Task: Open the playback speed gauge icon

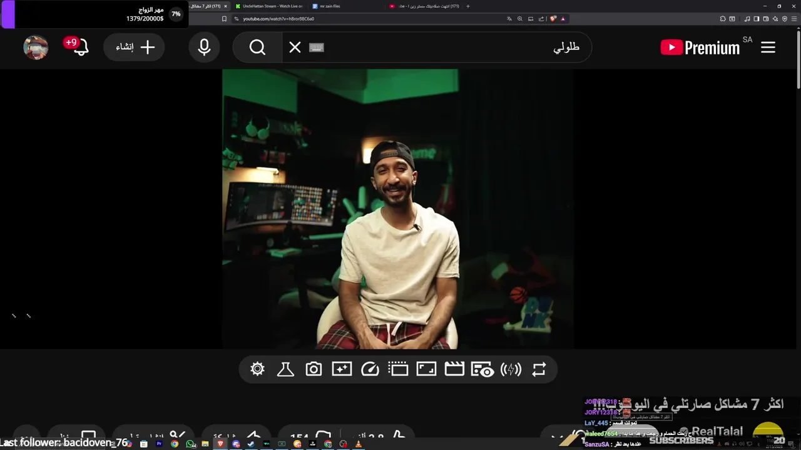Action: (x=370, y=369)
